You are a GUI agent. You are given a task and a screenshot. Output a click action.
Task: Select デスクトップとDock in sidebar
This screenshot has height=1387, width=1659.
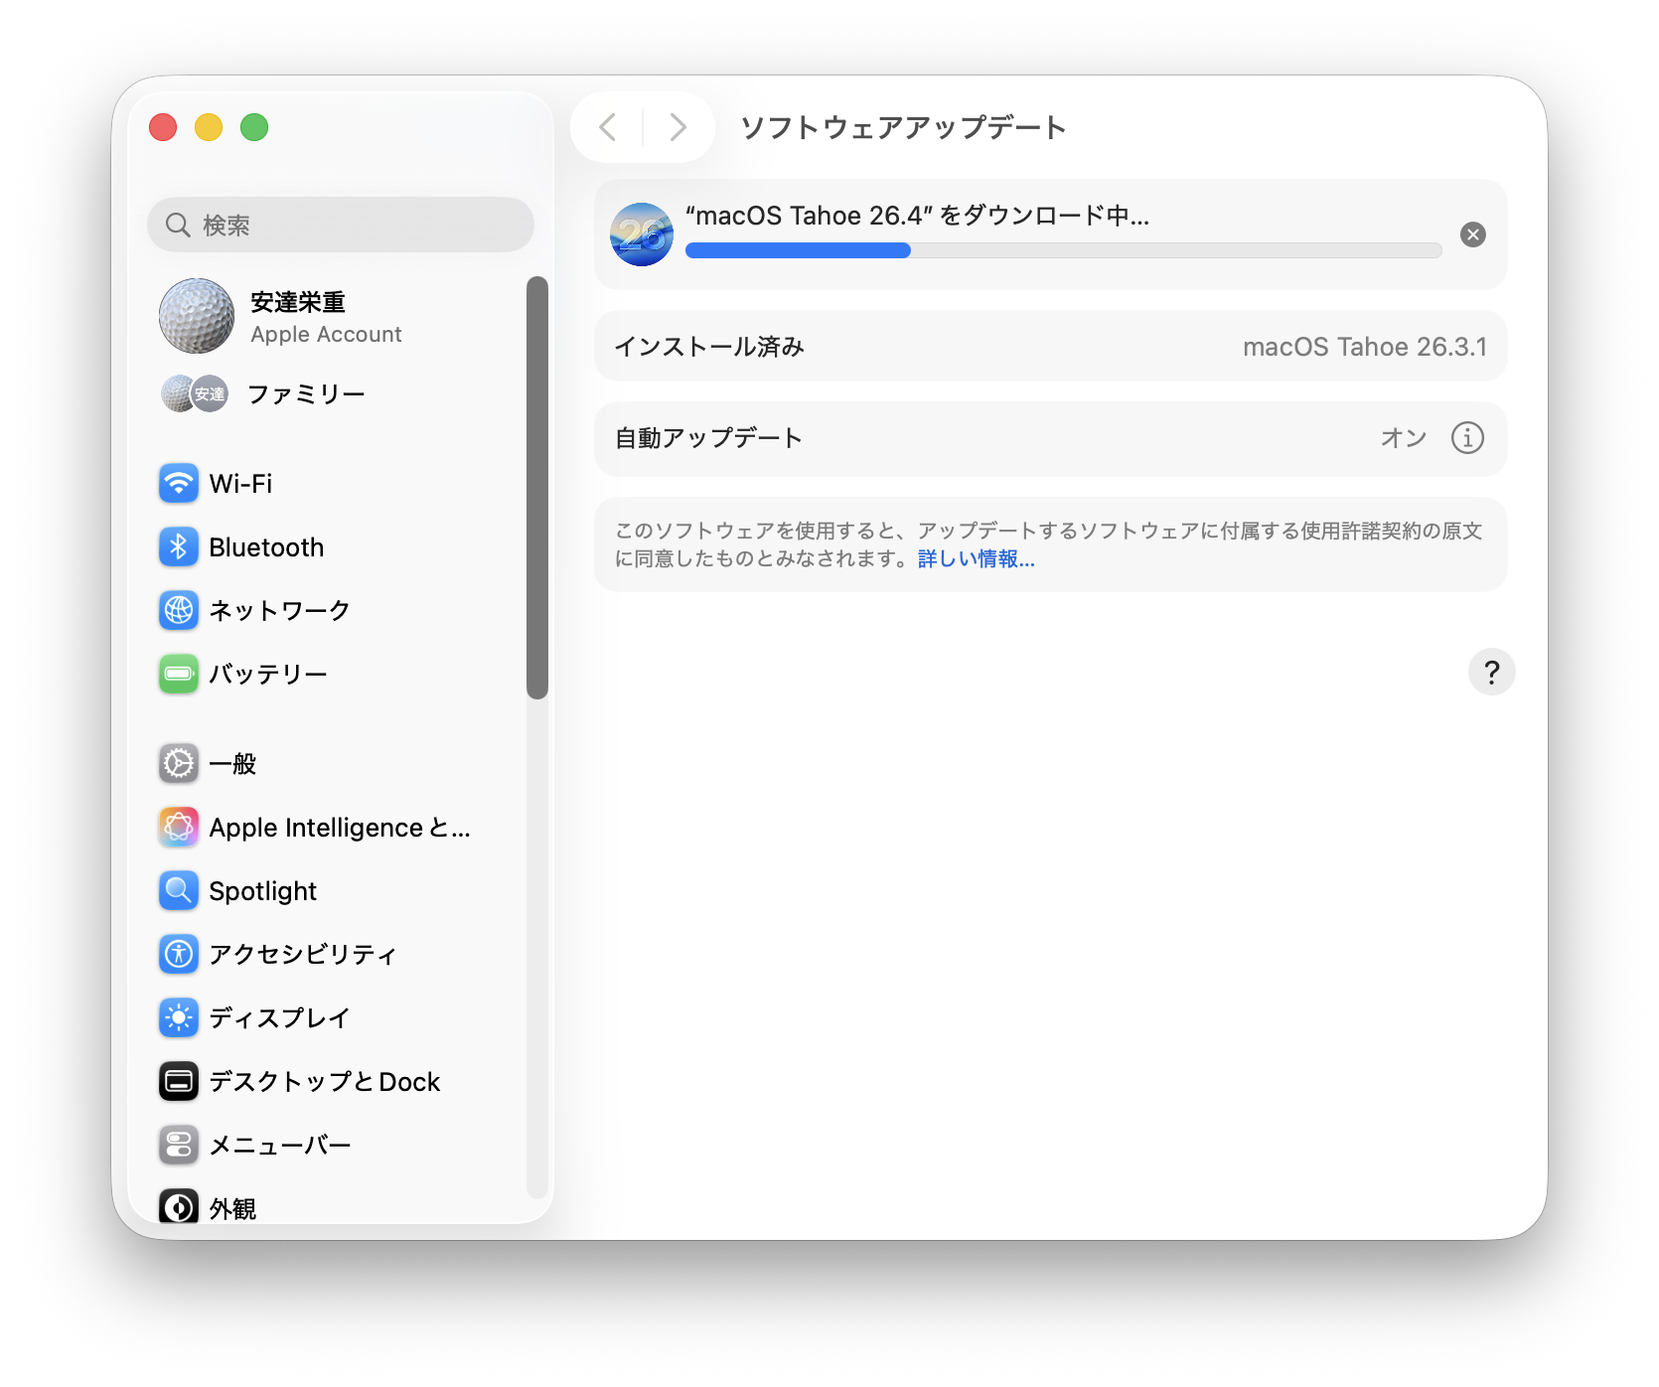tap(324, 1081)
